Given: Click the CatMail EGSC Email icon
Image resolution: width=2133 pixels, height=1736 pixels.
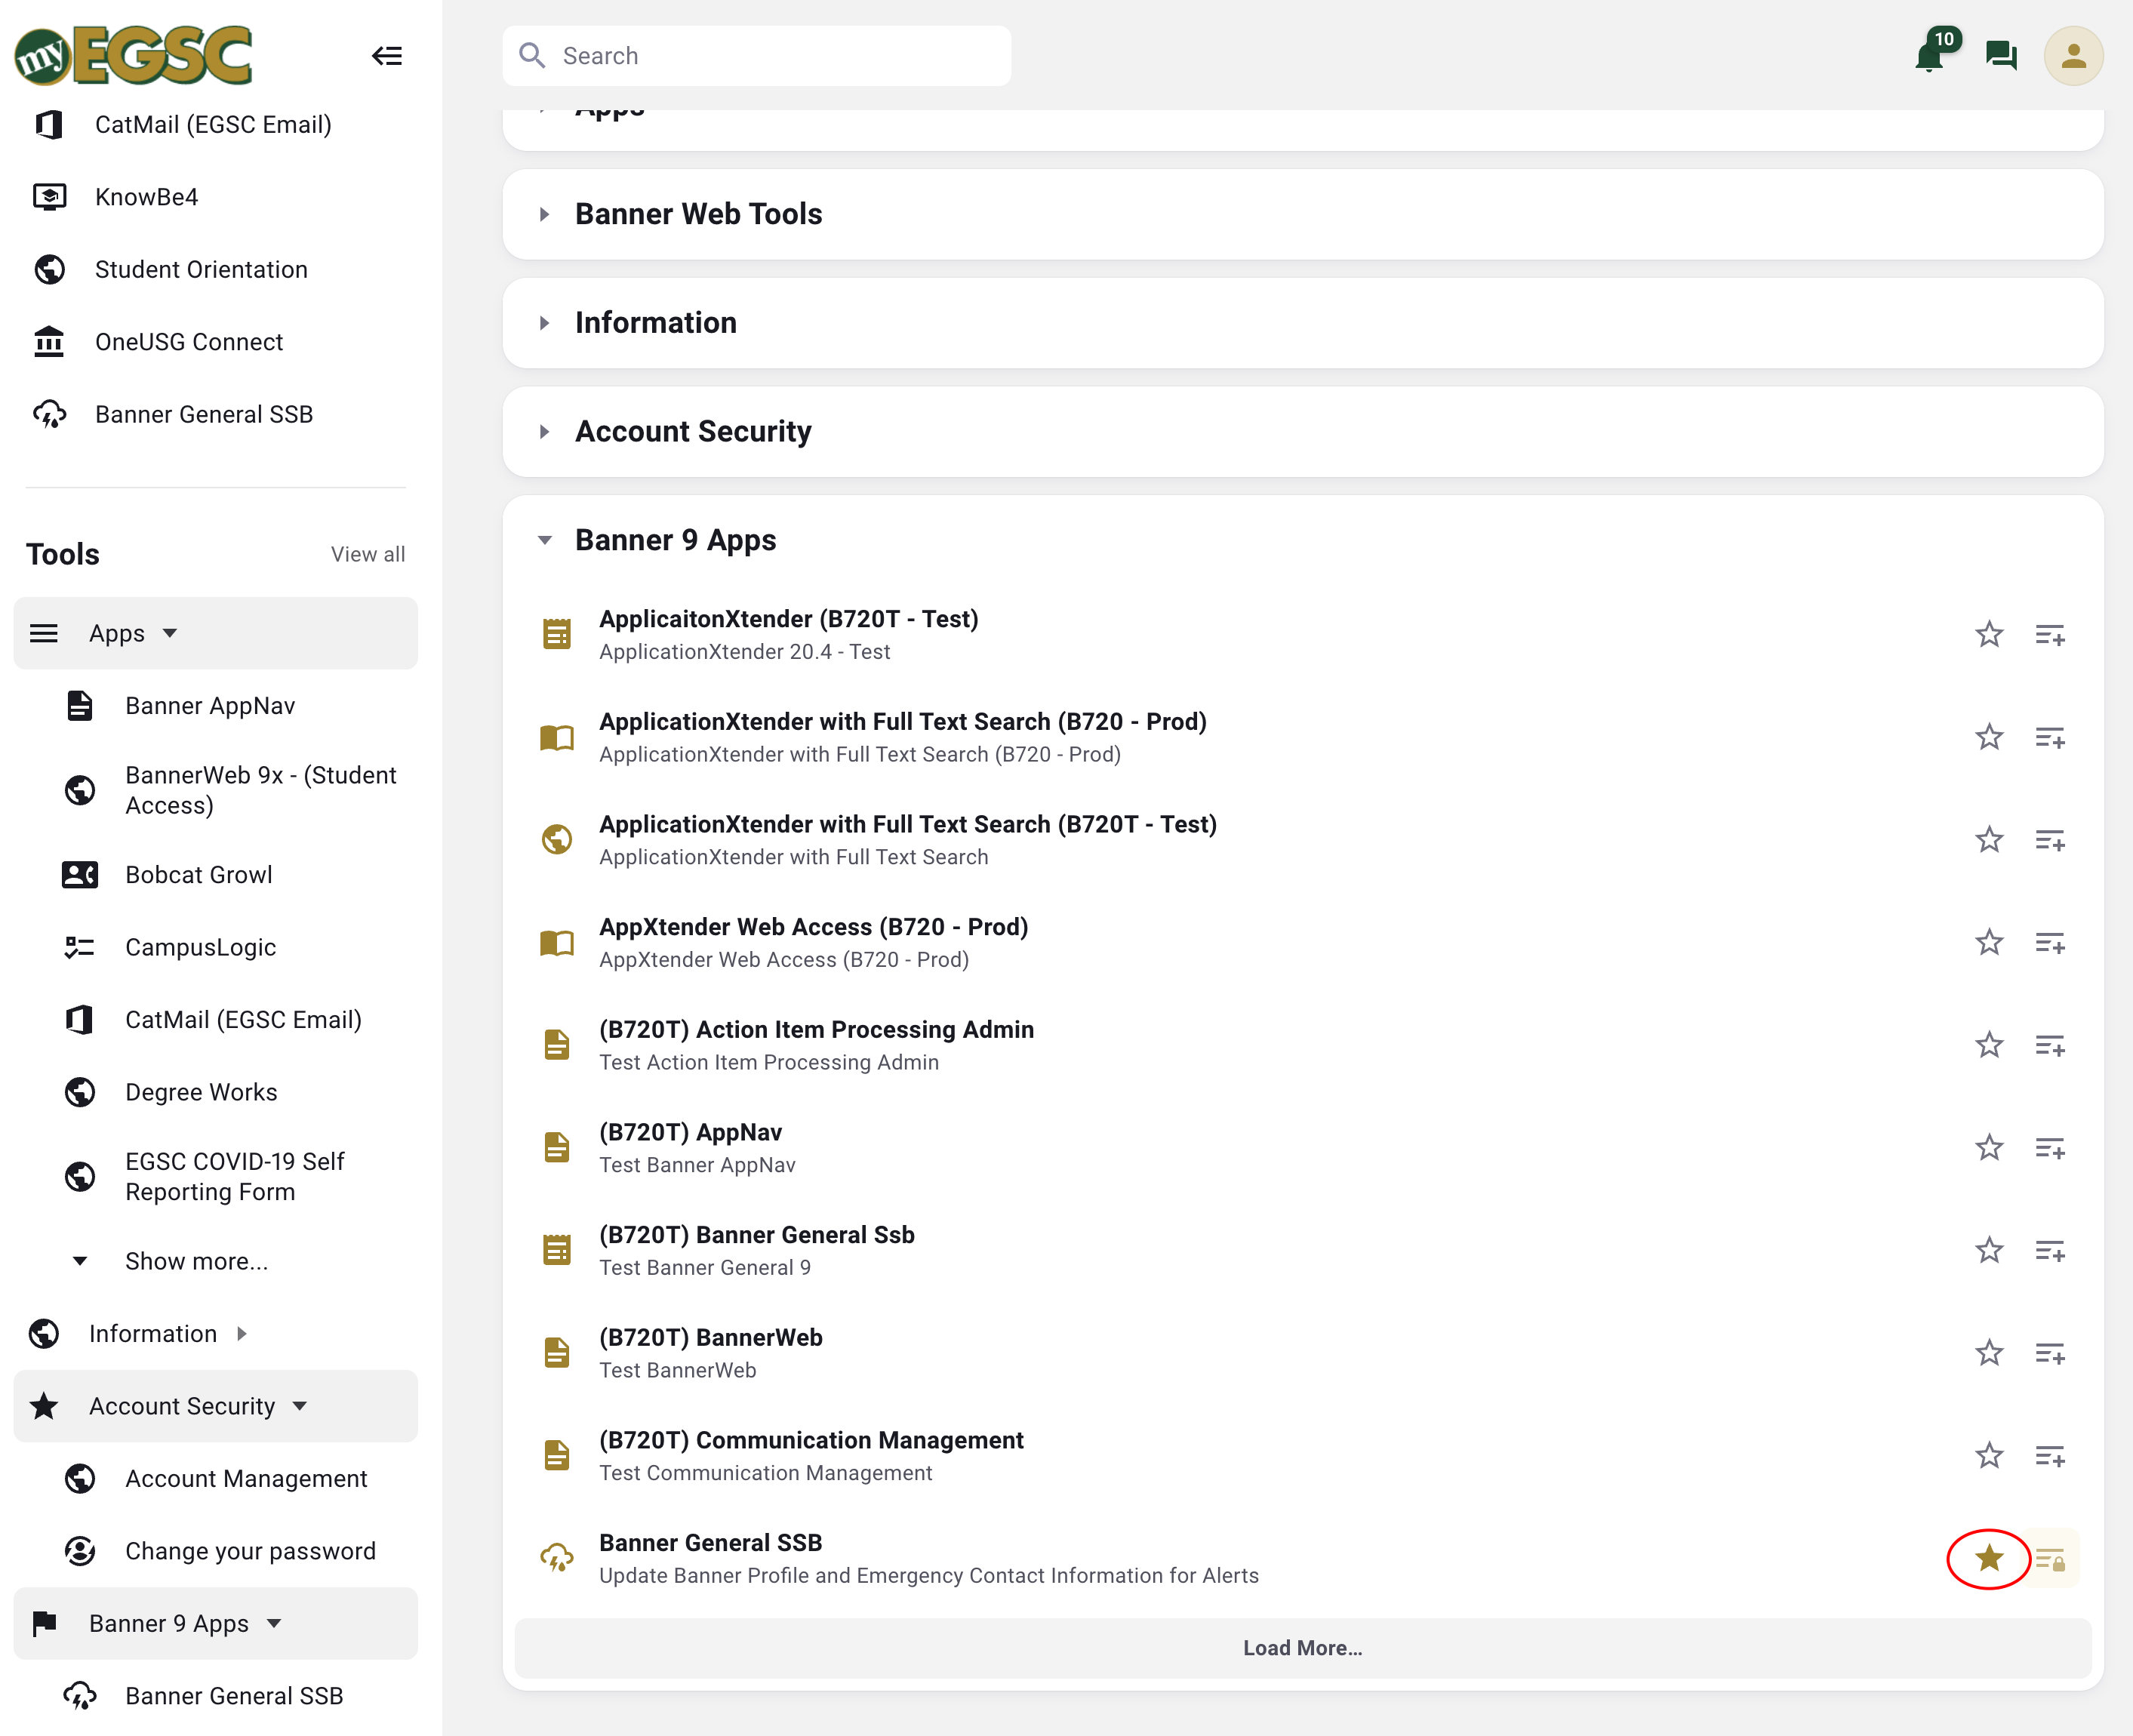Looking at the screenshot, I should (50, 124).
